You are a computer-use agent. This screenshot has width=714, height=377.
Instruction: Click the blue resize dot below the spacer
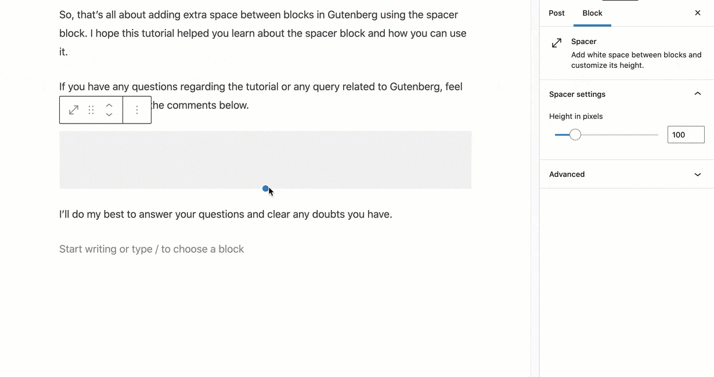click(266, 188)
